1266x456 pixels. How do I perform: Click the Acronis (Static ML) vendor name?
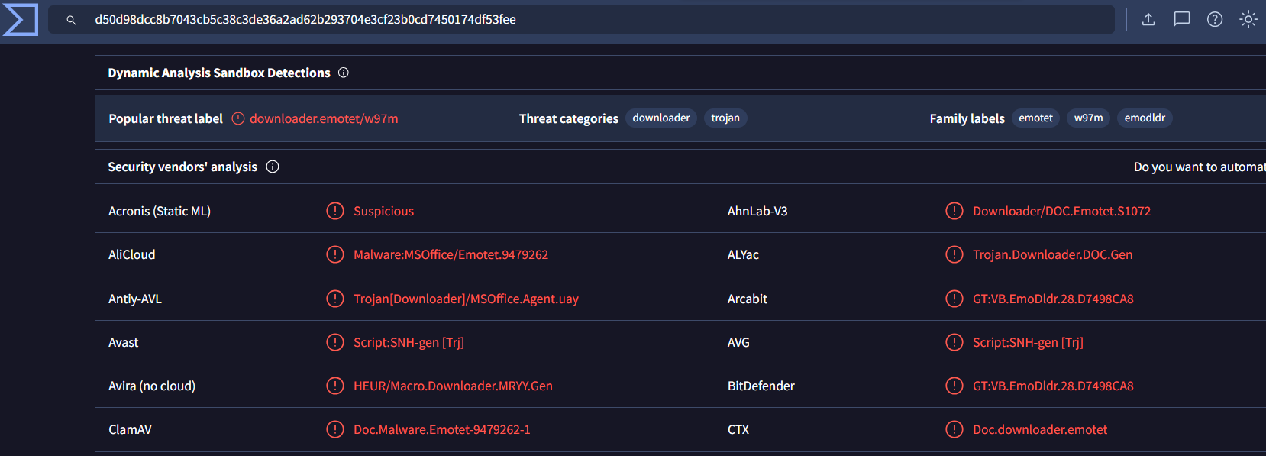160,211
